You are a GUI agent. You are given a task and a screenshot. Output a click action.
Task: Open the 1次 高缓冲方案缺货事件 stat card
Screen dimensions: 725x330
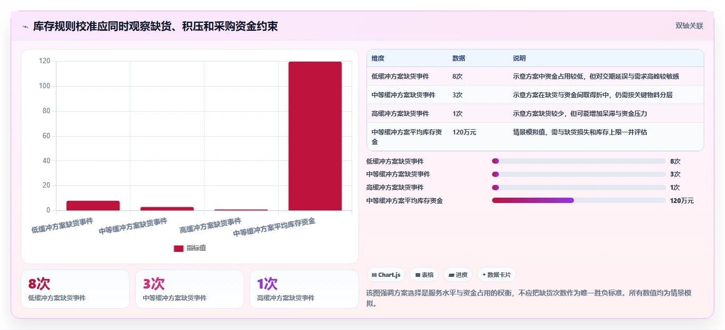click(x=304, y=289)
